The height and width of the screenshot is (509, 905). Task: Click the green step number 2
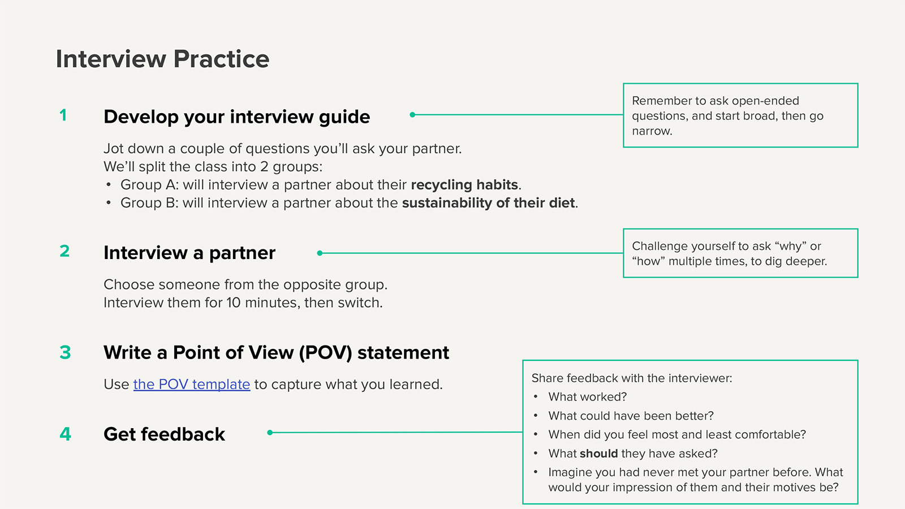(64, 251)
